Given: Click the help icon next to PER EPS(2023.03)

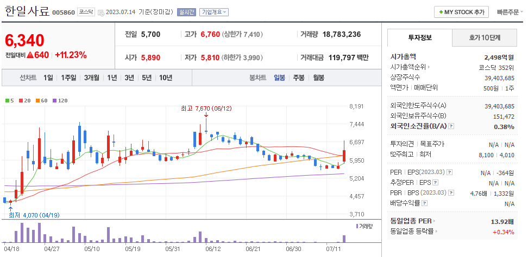Looking at the screenshot, I should (x=449, y=172).
